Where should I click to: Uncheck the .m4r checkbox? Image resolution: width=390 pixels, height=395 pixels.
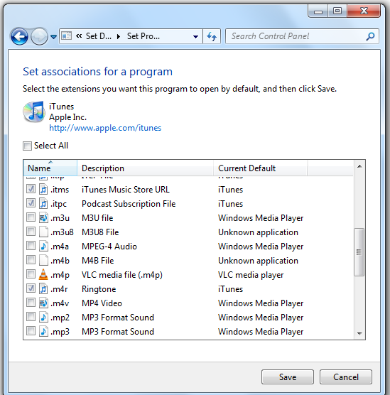(x=31, y=288)
